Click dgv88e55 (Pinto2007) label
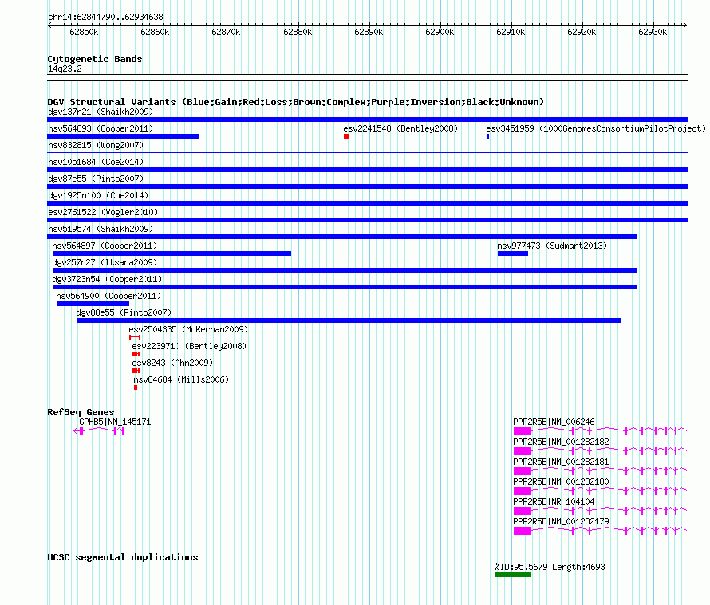The image size is (710, 605). (x=124, y=312)
